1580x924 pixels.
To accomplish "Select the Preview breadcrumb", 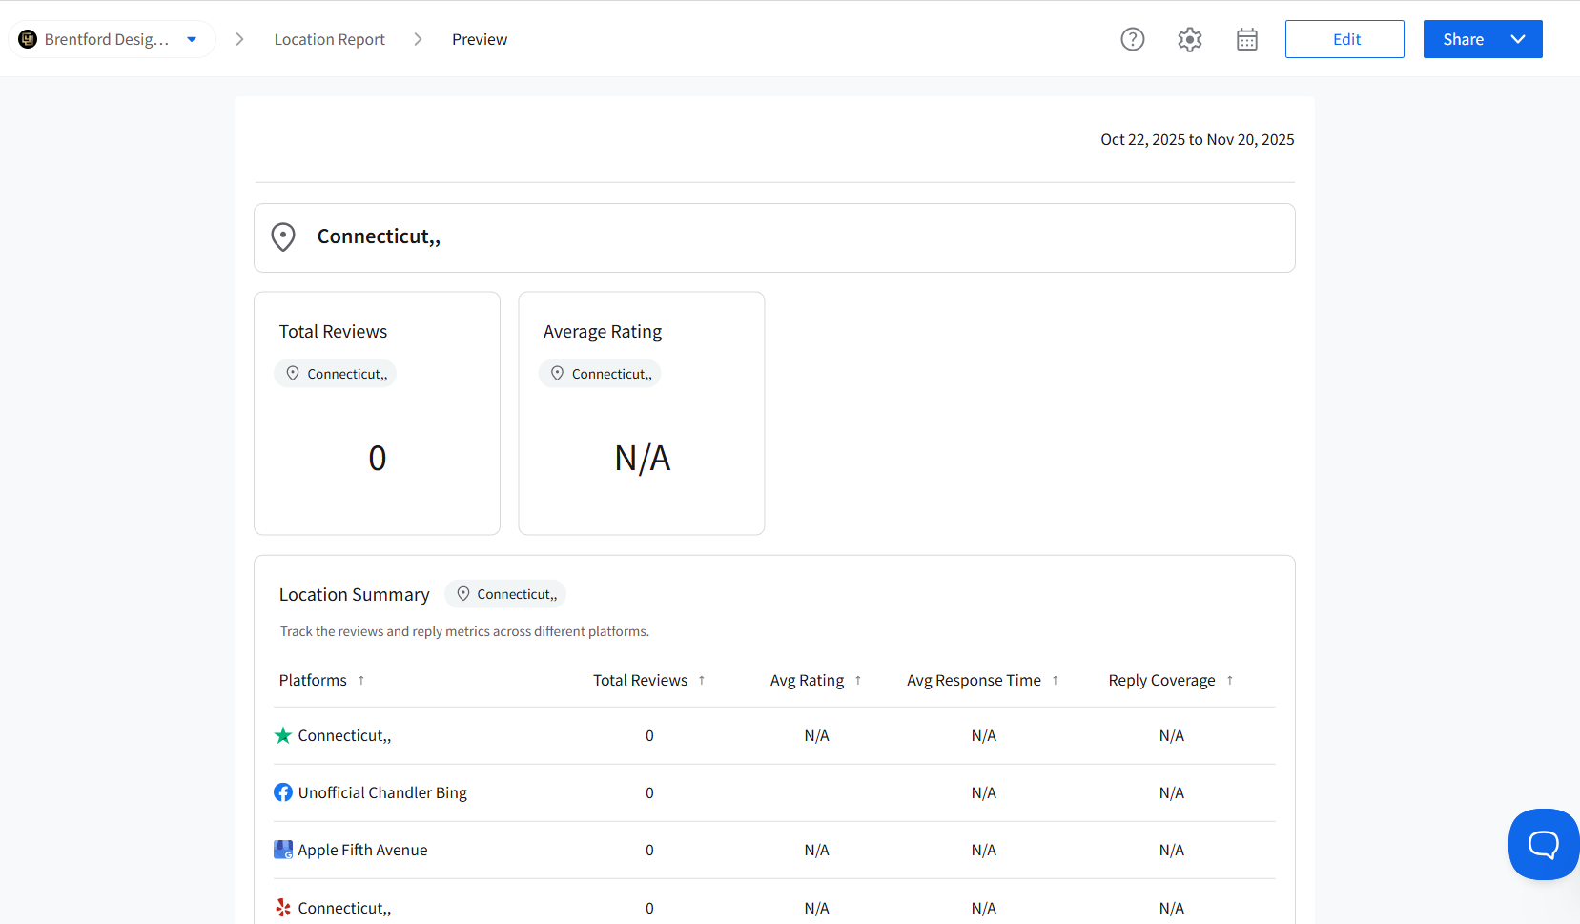I will [x=480, y=39].
